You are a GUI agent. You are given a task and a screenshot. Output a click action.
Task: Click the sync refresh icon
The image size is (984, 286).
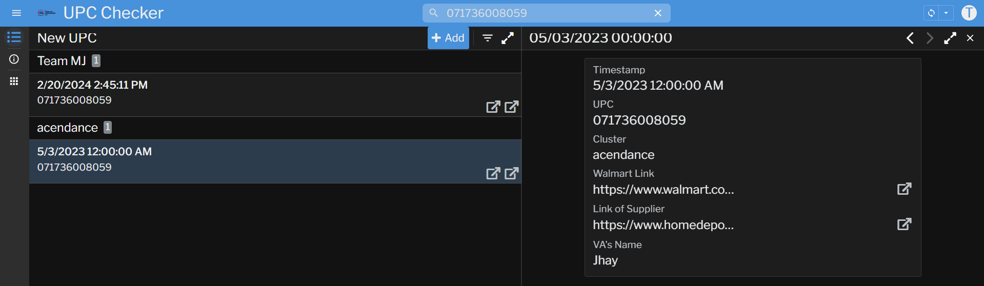click(931, 13)
